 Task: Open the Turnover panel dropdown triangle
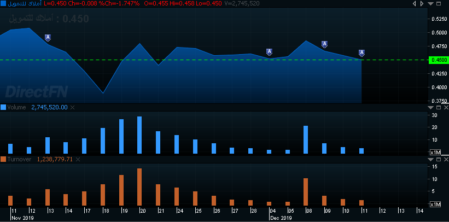point(430,159)
